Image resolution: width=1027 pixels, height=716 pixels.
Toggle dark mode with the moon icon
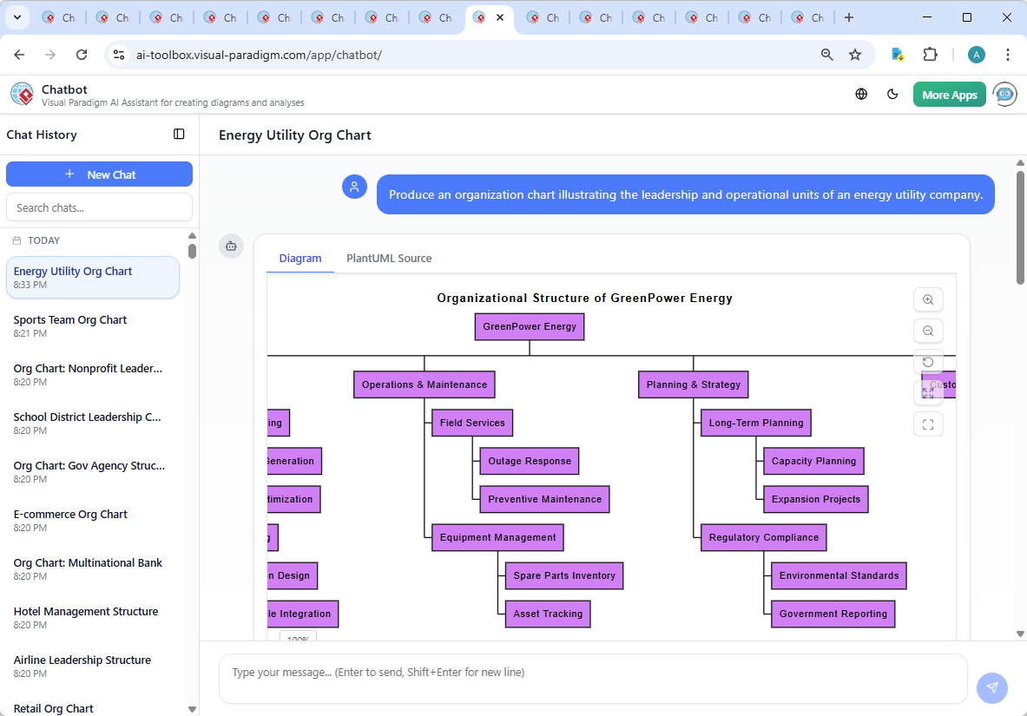892,94
